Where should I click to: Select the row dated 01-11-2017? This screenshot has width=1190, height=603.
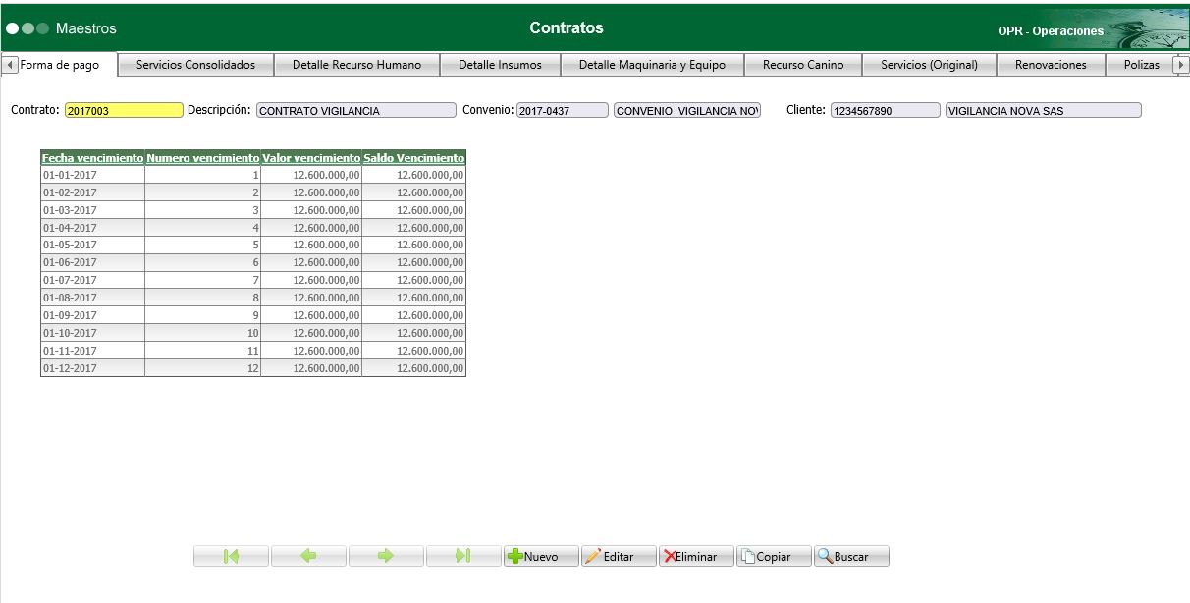[x=253, y=351]
